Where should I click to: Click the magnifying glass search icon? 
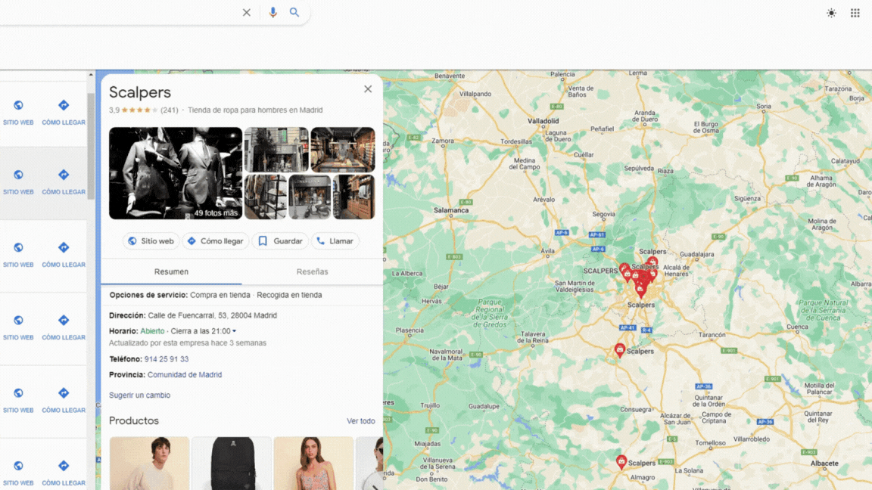[x=294, y=13]
